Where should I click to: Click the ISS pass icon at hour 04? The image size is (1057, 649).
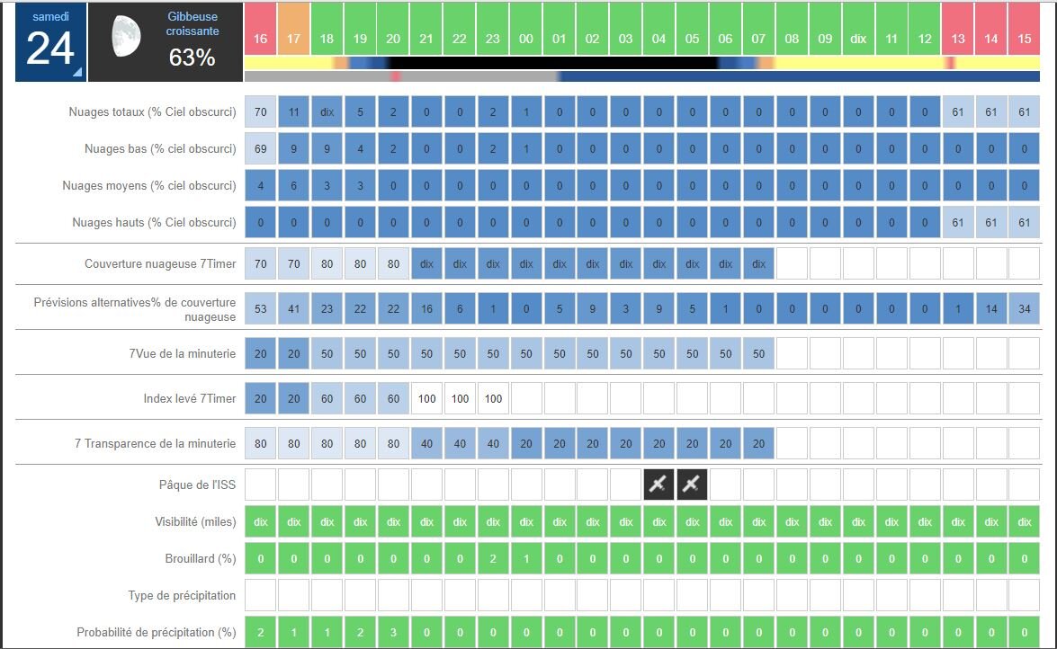tap(659, 485)
